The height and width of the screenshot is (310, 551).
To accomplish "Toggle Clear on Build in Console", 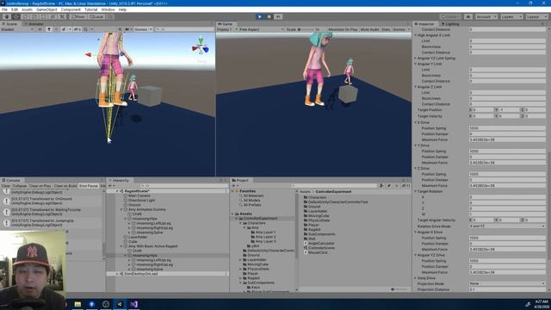I will pos(65,186).
